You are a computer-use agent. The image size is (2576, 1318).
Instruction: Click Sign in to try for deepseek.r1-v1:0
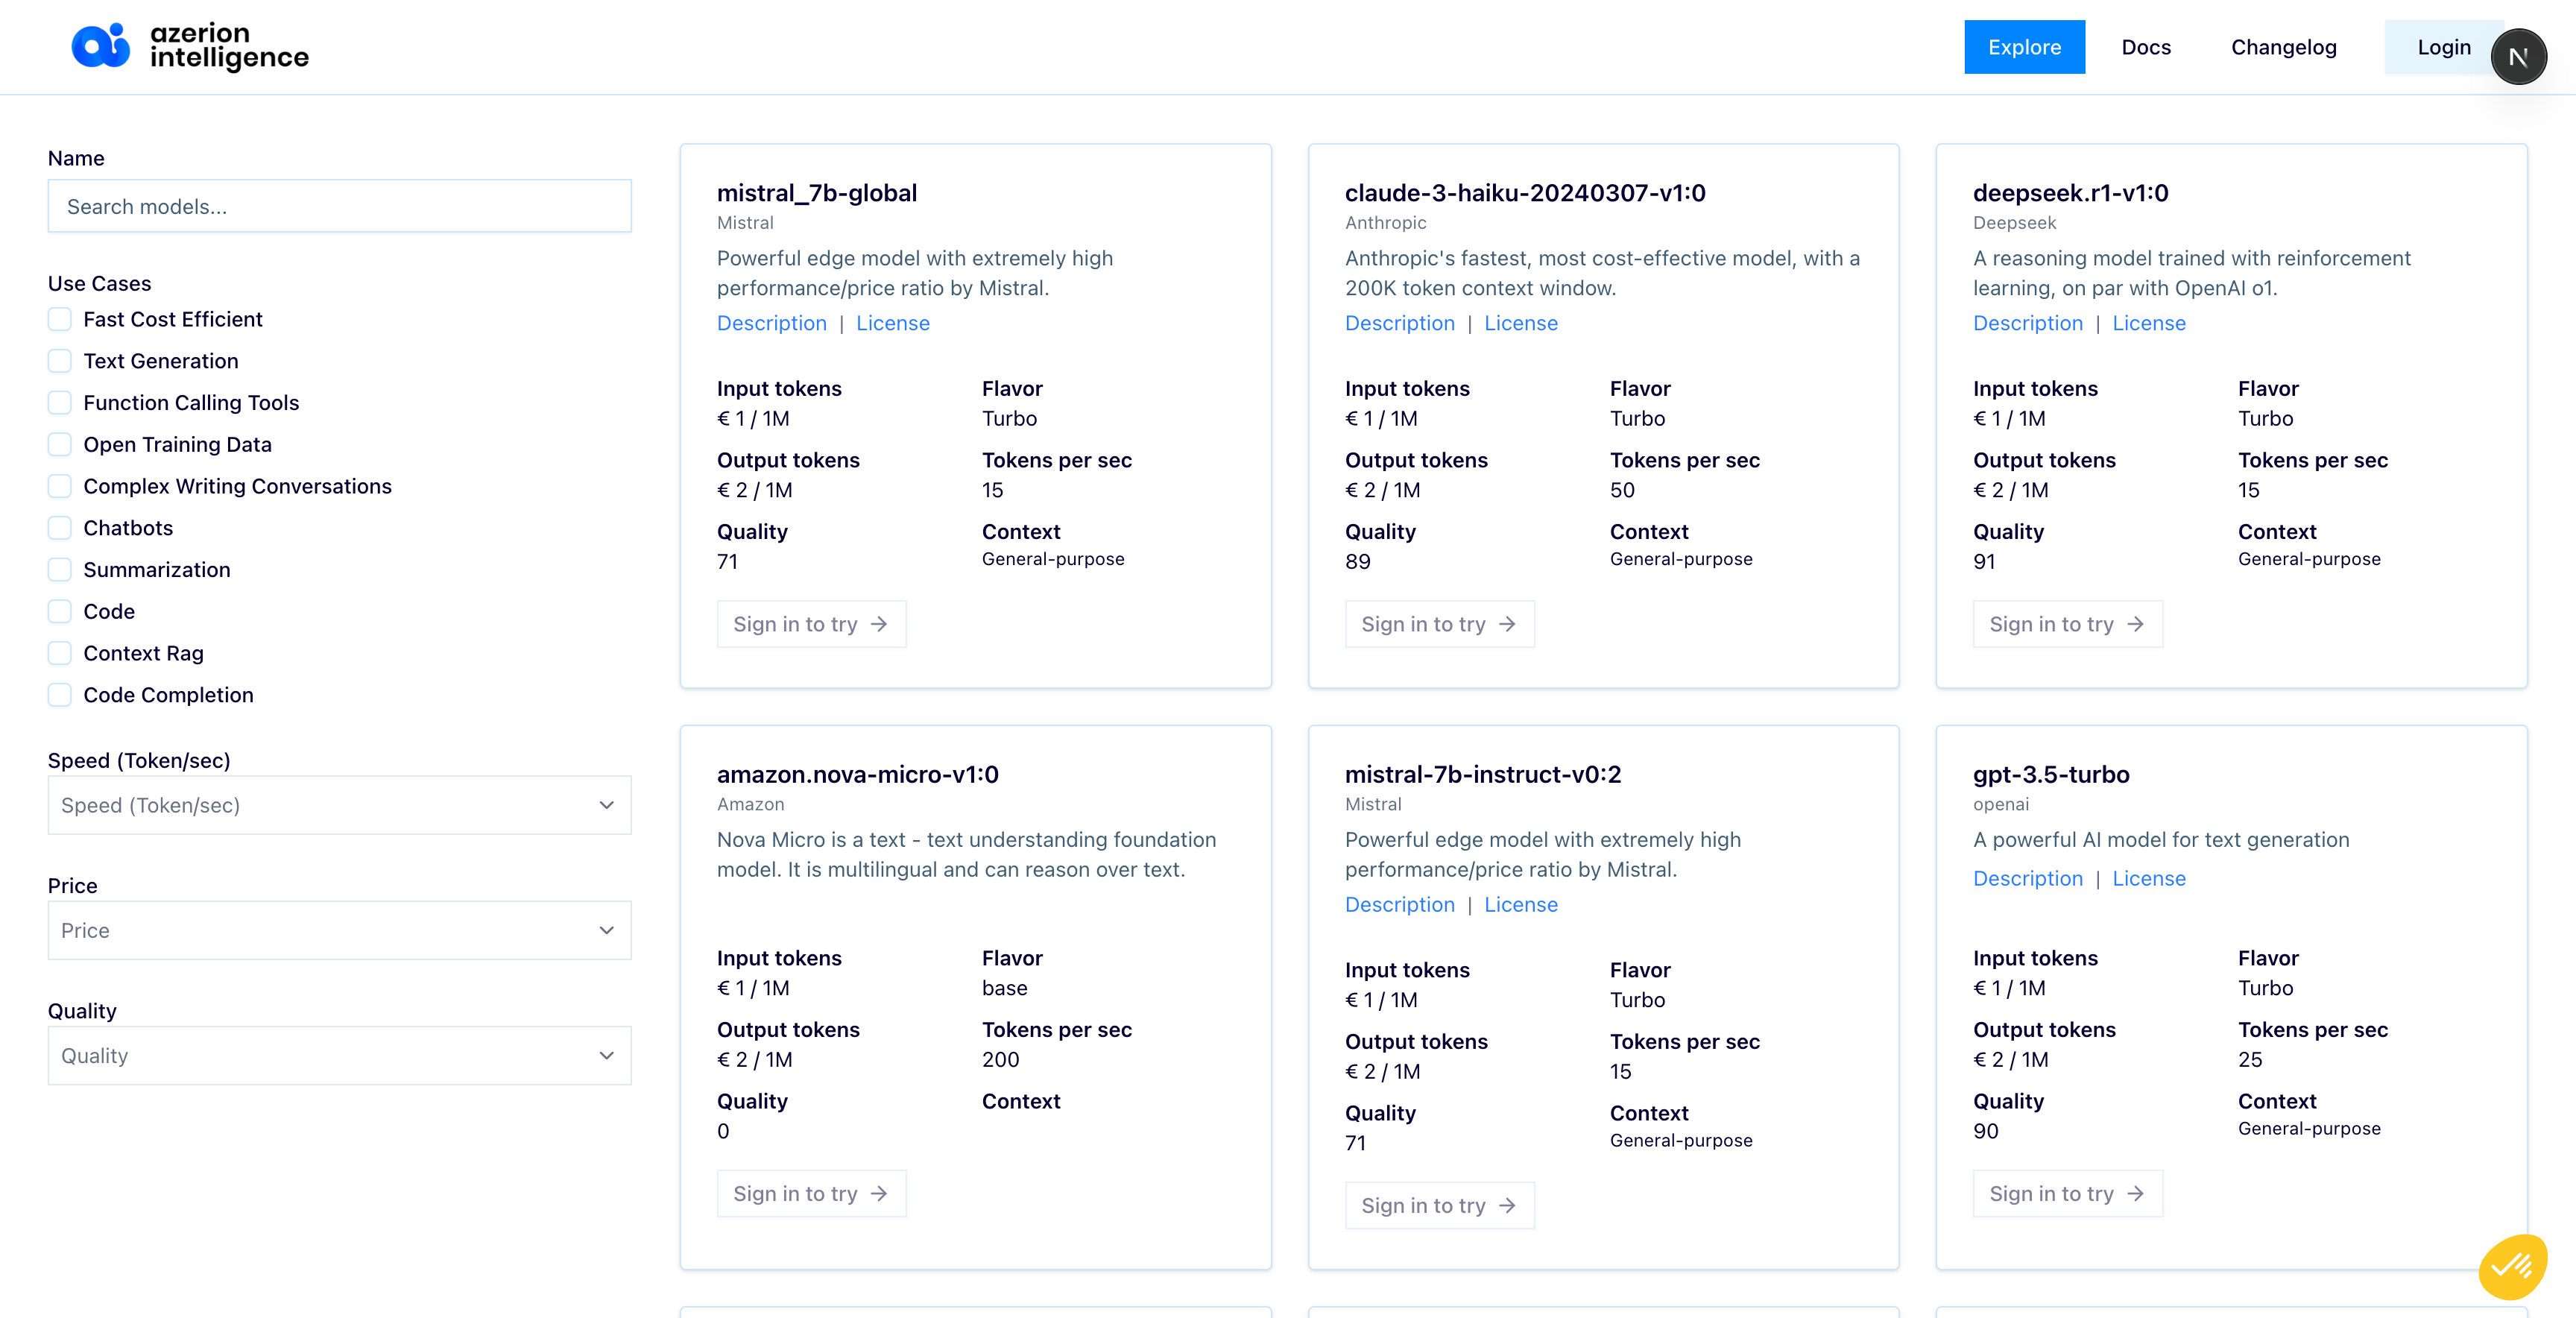(x=2067, y=624)
